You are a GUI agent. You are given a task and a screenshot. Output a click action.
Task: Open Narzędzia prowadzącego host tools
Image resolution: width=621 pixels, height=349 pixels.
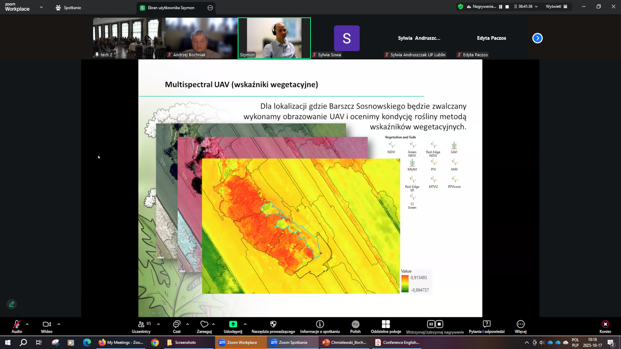pos(273,327)
